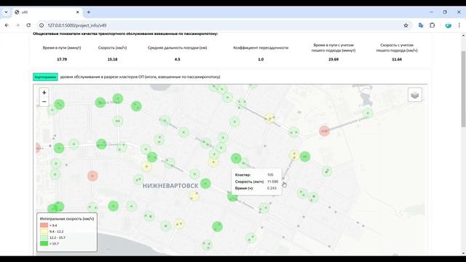Focus the address bar showing 127.0.0.1:5000
The image size is (466, 262).
click(223, 25)
